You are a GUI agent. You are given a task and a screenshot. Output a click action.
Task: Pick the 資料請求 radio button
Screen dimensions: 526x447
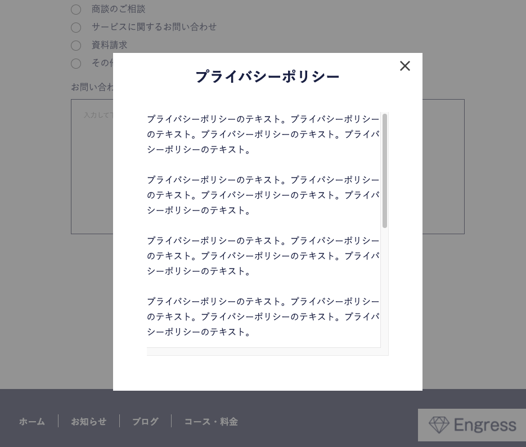click(76, 46)
